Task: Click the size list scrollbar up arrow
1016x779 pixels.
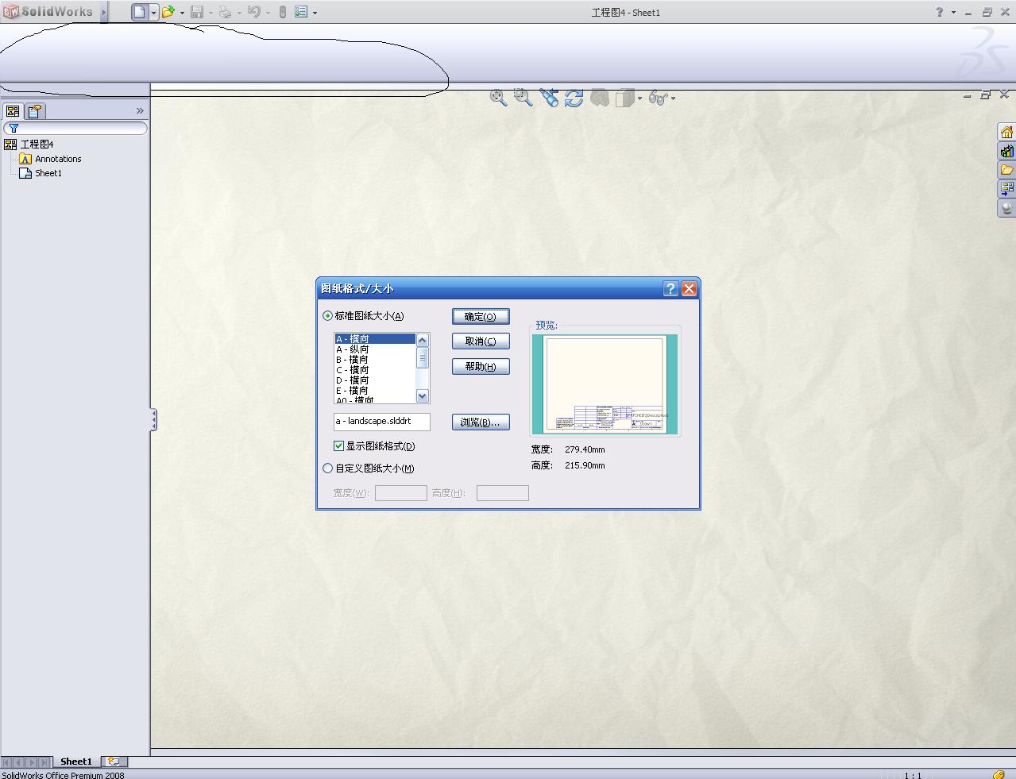Action: (x=423, y=341)
